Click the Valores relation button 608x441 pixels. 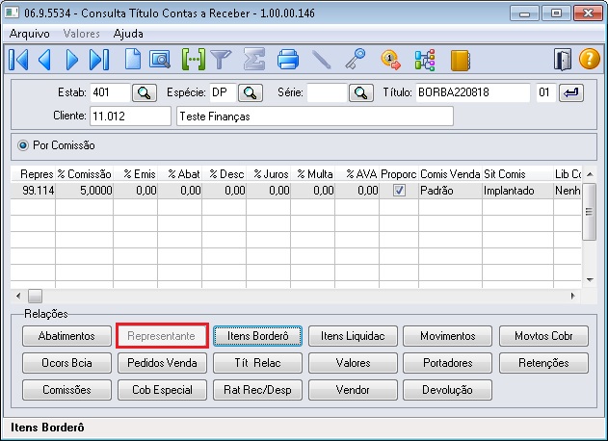(x=353, y=363)
